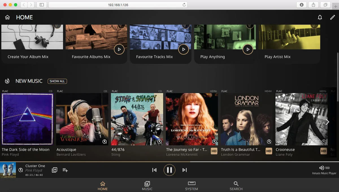The width and height of the screenshot is (339, 192).
Task: Click the add-to-library icon in the player bar
Action: click(x=55, y=170)
